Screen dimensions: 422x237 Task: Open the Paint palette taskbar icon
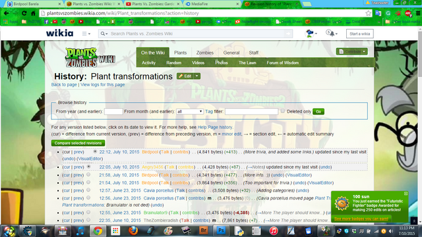(x=168, y=231)
